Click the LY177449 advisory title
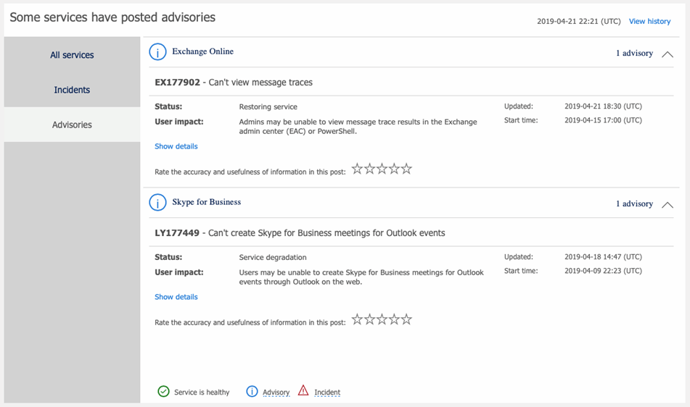This screenshot has width=690, height=407. (300, 233)
